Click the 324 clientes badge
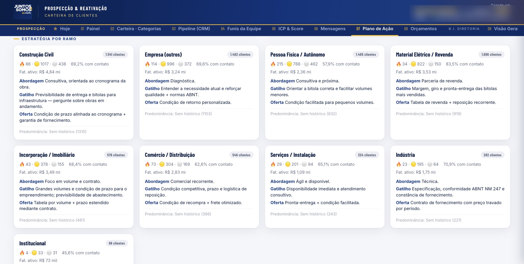524x264 pixels. [367, 155]
